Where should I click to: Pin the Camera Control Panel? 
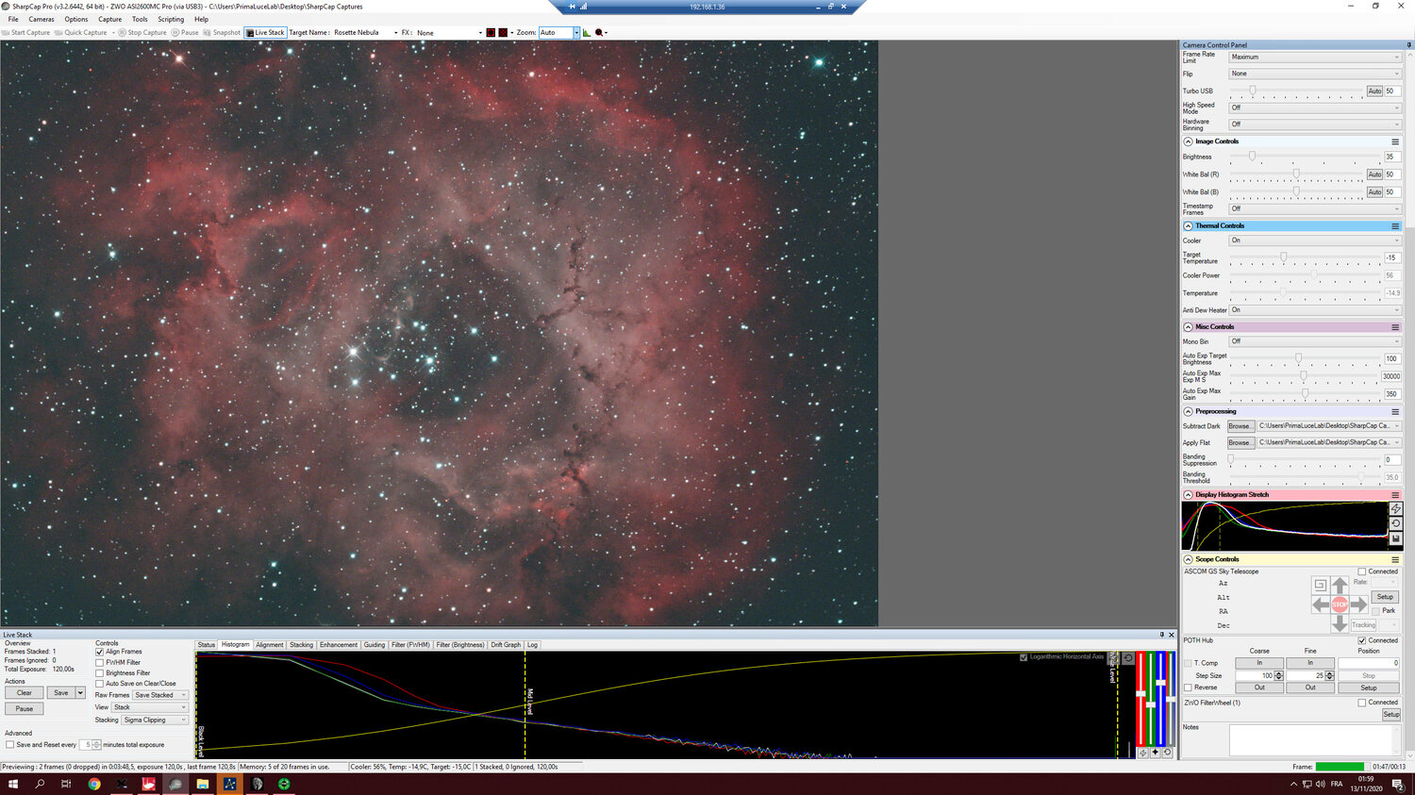pos(1409,44)
